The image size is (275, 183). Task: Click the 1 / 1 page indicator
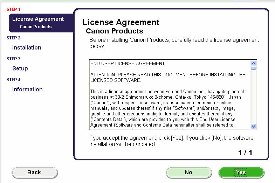click(245, 153)
